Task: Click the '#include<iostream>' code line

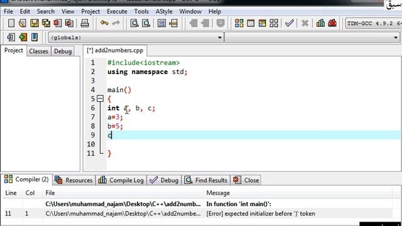Action: point(144,63)
